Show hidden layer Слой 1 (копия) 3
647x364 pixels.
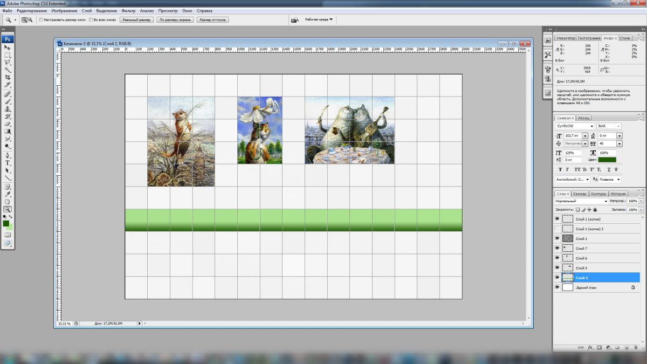coord(557,229)
